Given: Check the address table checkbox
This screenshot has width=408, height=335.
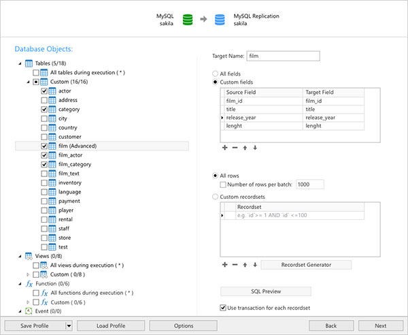Looking at the screenshot, I should coord(45,100).
